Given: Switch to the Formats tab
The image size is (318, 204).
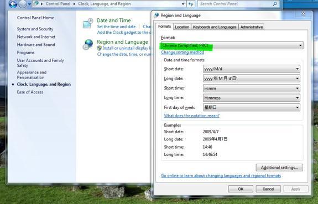Looking at the screenshot, I should pyautogui.click(x=164, y=27).
